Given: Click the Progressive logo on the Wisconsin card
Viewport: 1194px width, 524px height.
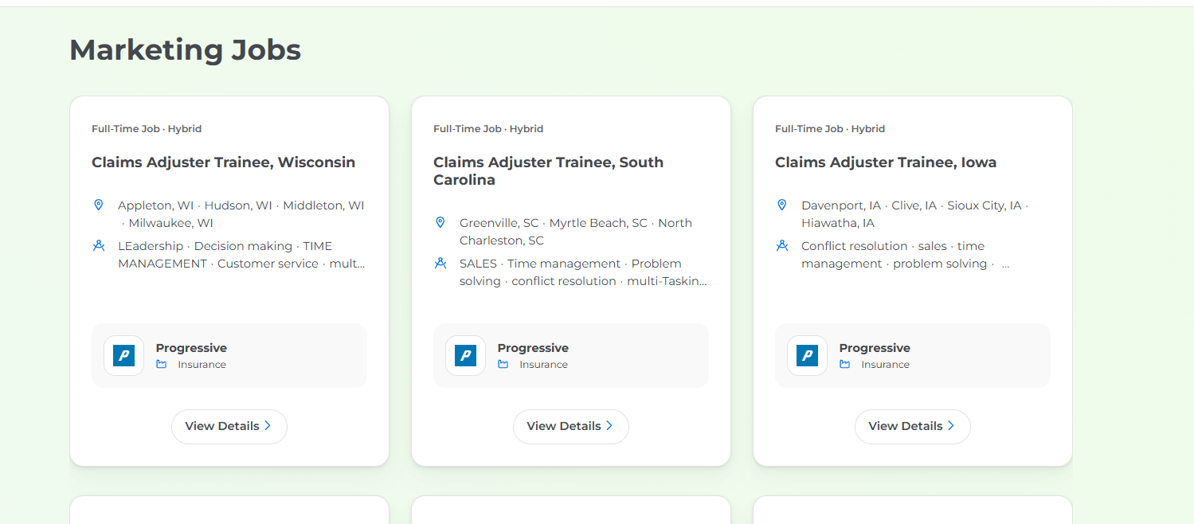Looking at the screenshot, I should coord(123,355).
